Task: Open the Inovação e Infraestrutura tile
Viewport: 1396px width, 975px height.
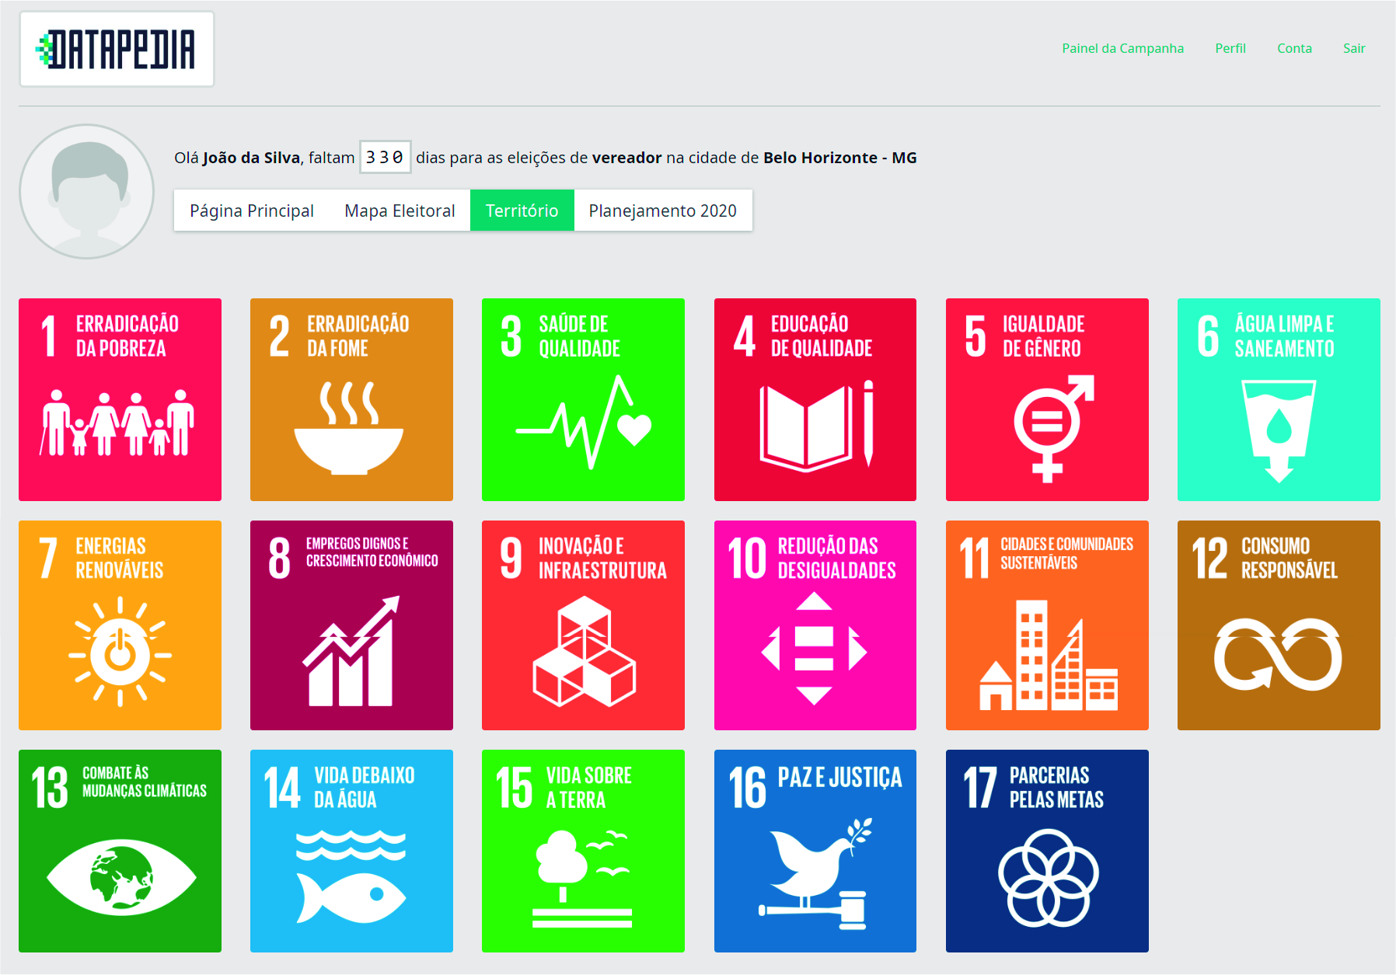Action: point(583,625)
